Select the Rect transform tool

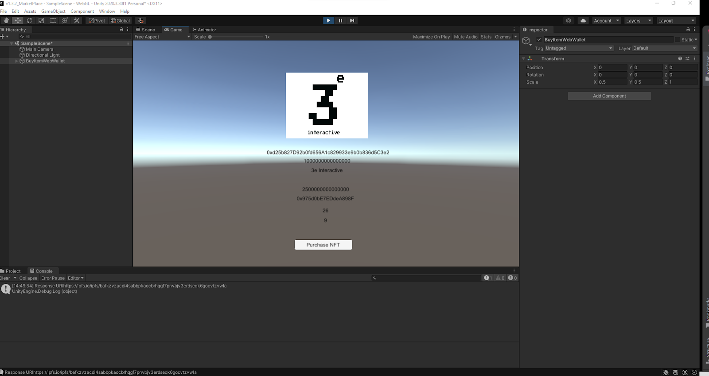pos(53,20)
